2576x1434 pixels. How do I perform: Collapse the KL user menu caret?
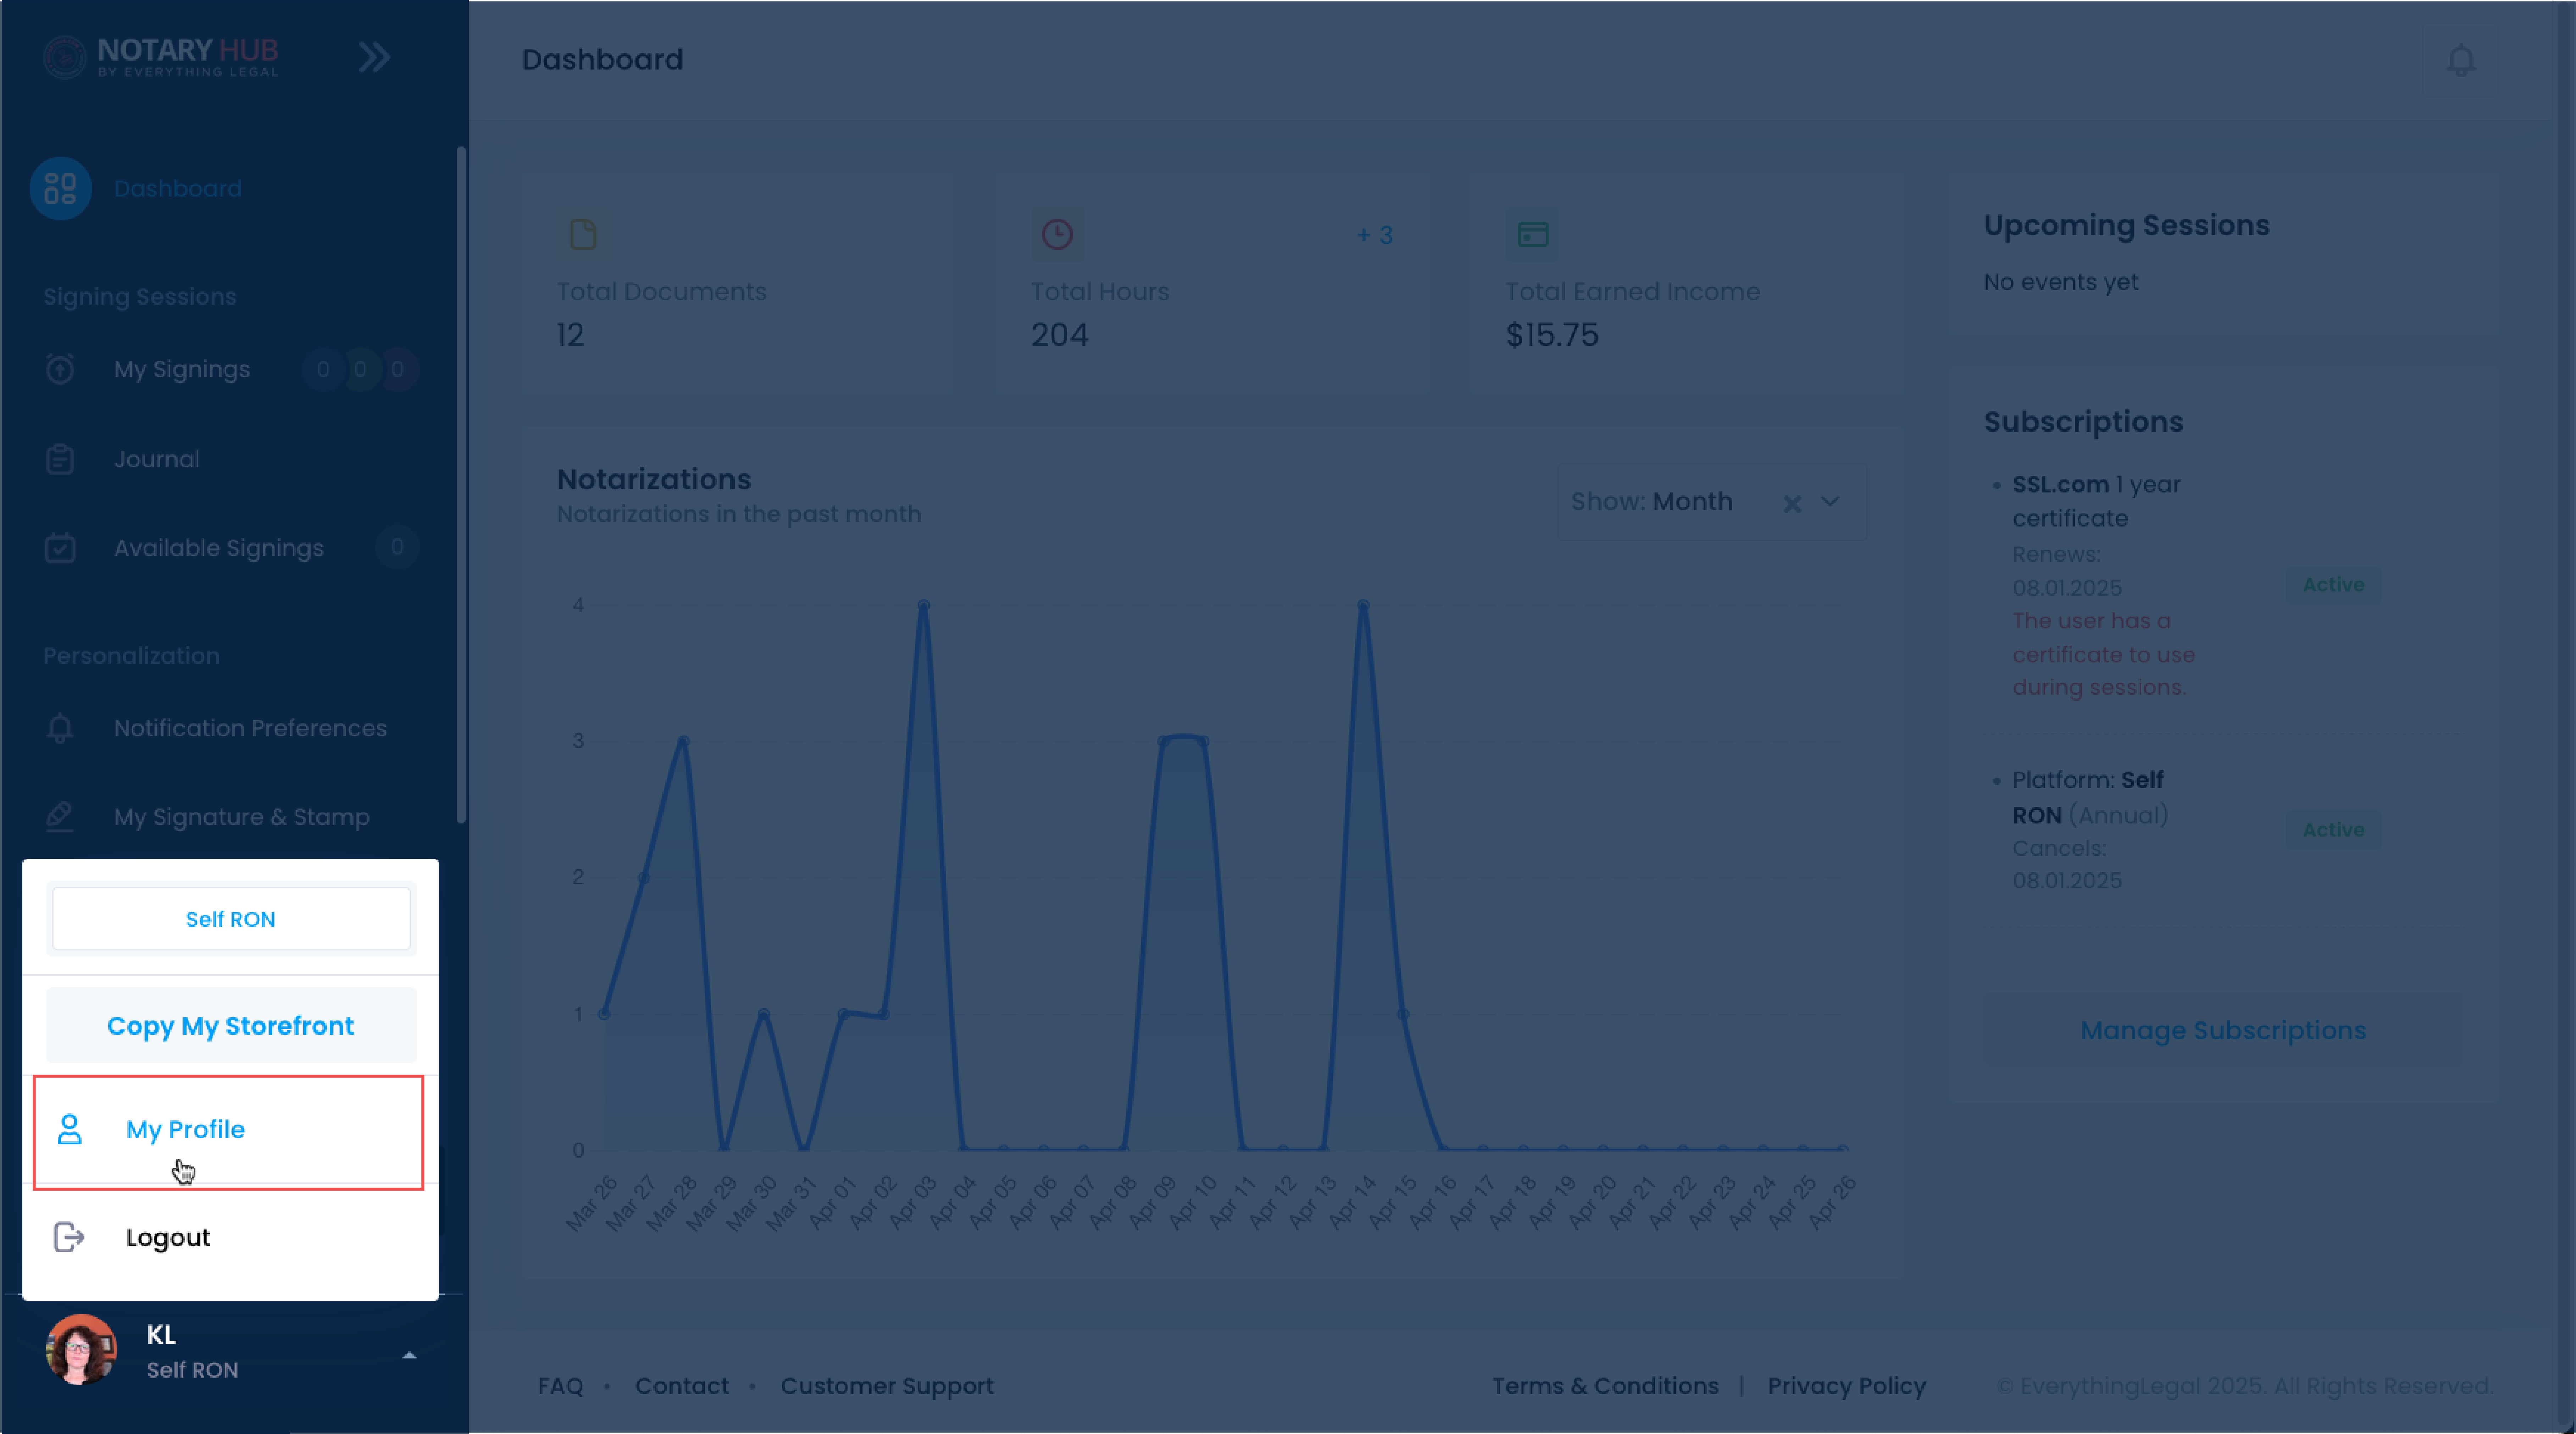[409, 1355]
